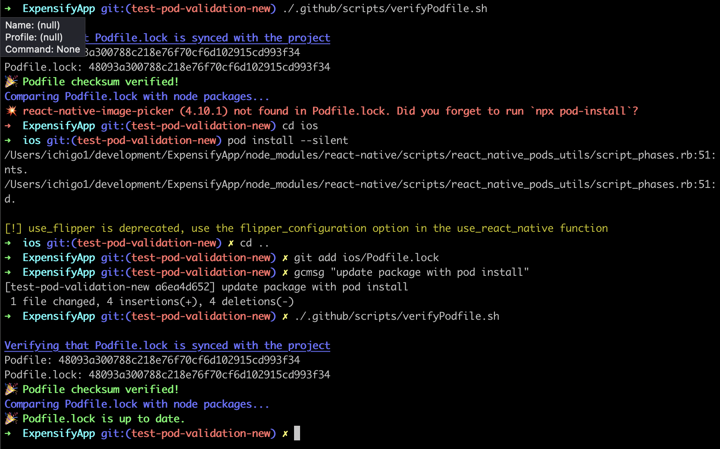This screenshot has height=449, width=720.
Task: Click the 'Podfile.lock is up to date.' message
Action: click(x=103, y=419)
